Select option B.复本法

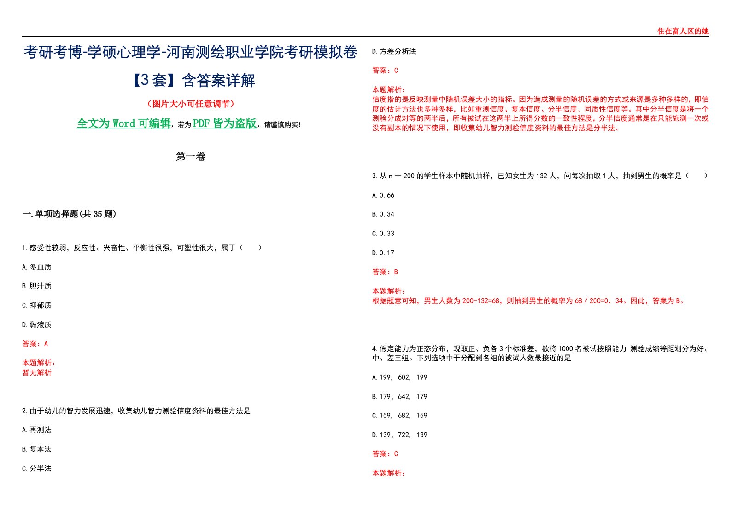[x=37, y=449]
